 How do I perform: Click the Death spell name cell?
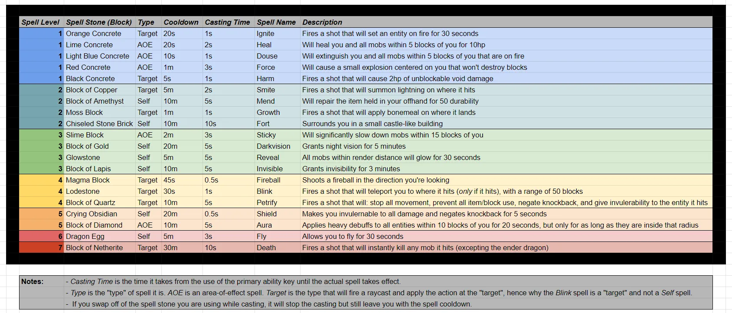pos(278,248)
